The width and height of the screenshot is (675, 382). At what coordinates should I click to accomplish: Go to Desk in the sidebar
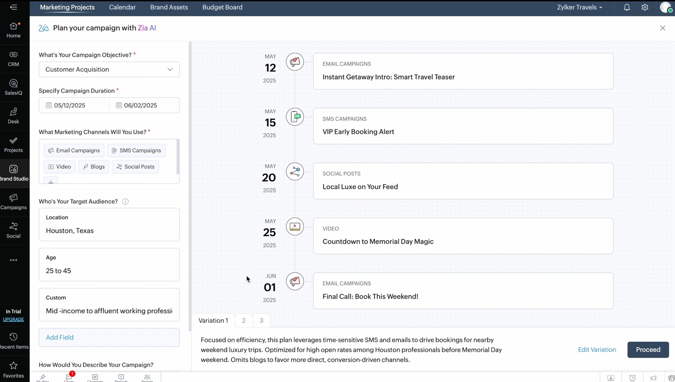tap(13, 116)
